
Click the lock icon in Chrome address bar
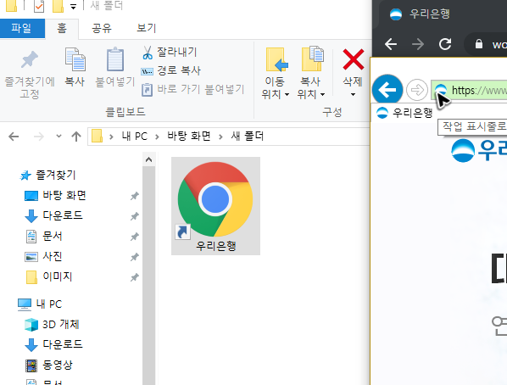pos(479,44)
